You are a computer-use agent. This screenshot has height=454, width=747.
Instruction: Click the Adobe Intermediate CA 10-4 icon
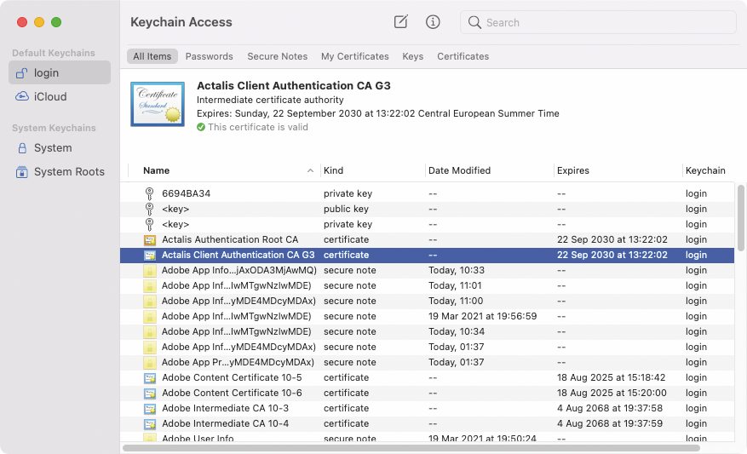pyautogui.click(x=150, y=423)
